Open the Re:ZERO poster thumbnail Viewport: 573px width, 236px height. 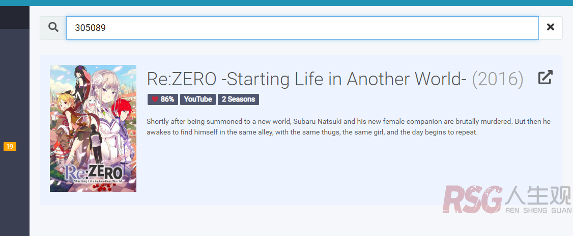[x=93, y=128]
